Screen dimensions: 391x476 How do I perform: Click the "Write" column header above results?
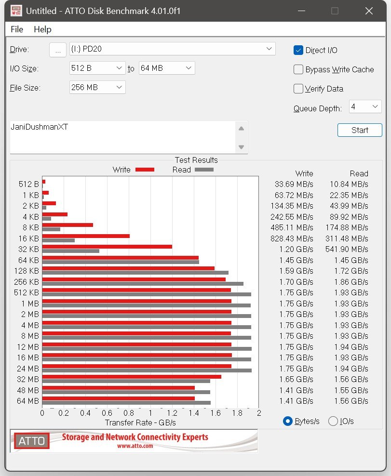click(304, 173)
